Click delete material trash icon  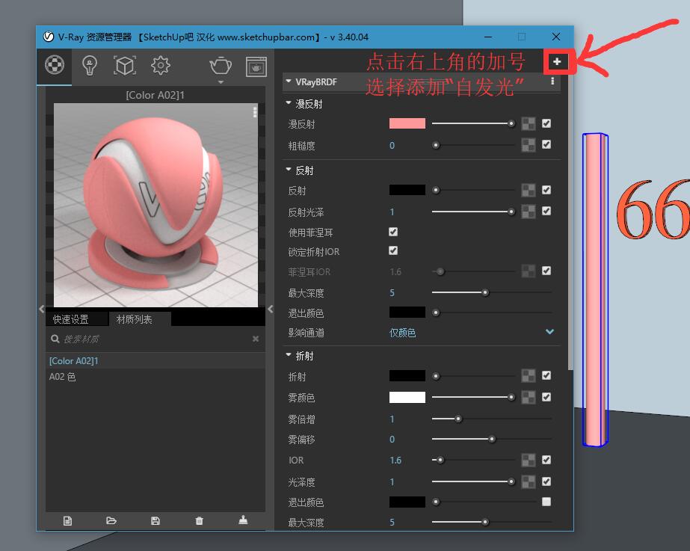pos(200,521)
